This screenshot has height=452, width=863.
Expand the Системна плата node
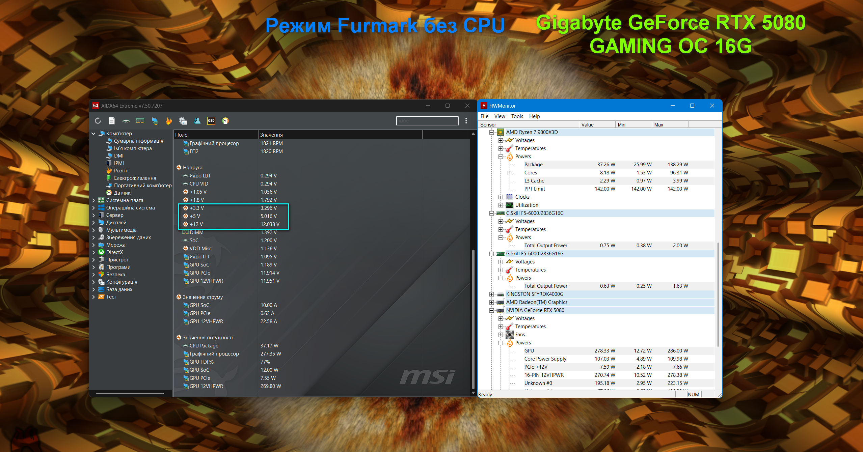(93, 200)
